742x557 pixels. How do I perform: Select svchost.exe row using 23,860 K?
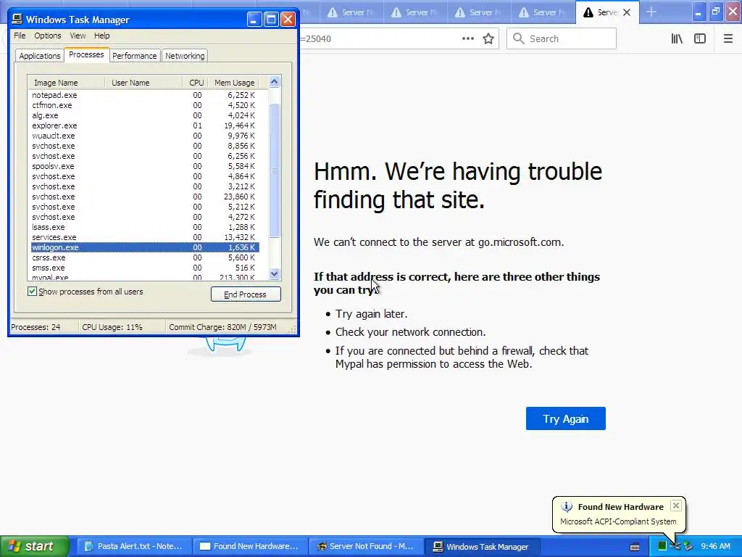[x=144, y=197]
